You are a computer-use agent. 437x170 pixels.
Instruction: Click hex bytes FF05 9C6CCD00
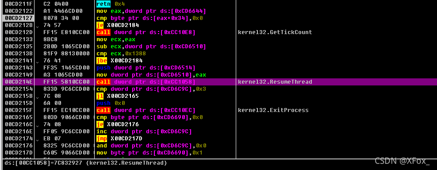coord(67,131)
